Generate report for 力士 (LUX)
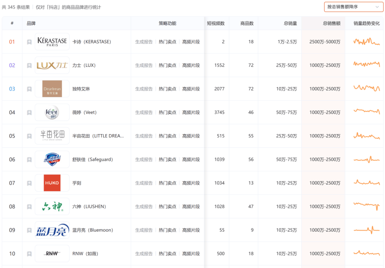385x268 pixels. click(144, 65)
